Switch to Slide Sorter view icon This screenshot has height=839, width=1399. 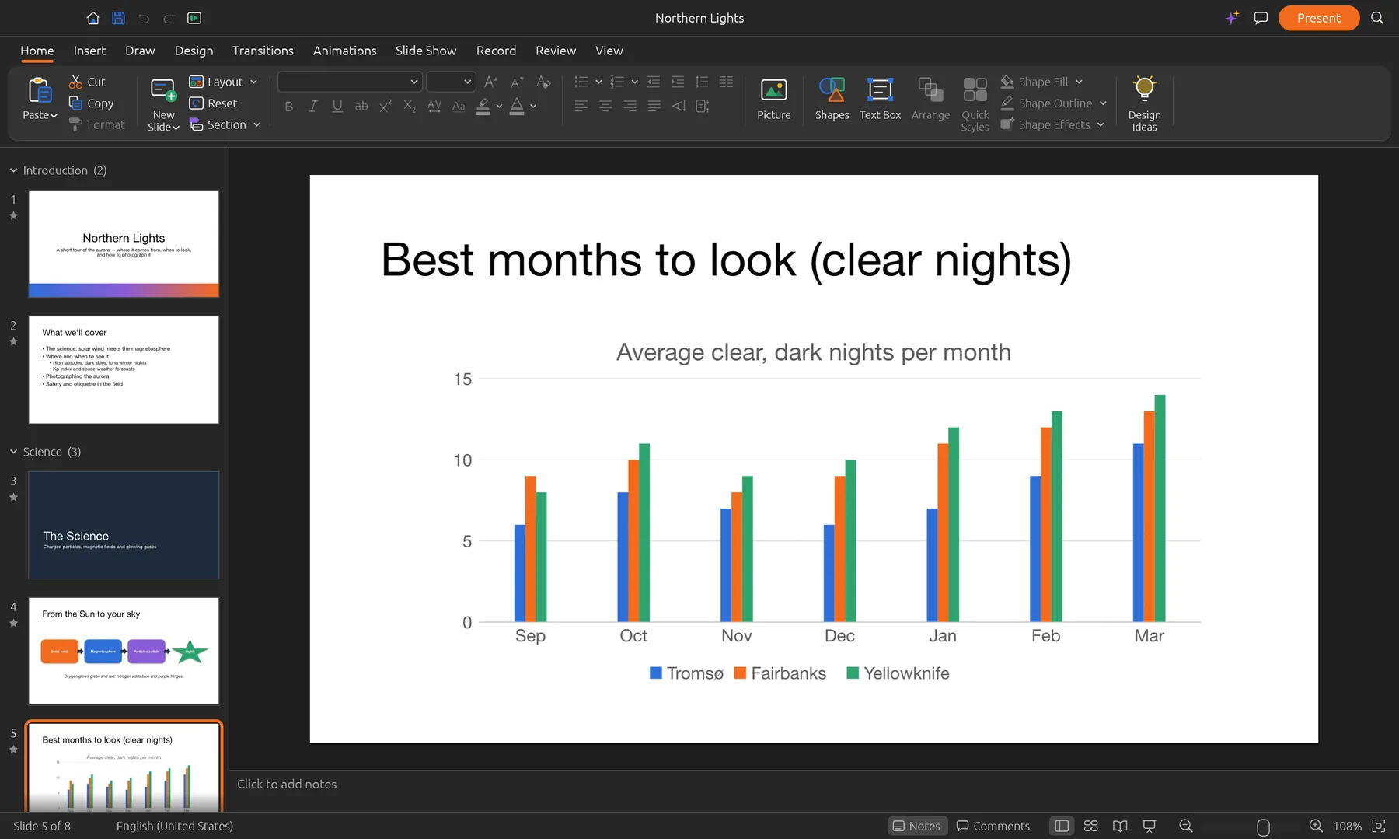point(1090,826)
